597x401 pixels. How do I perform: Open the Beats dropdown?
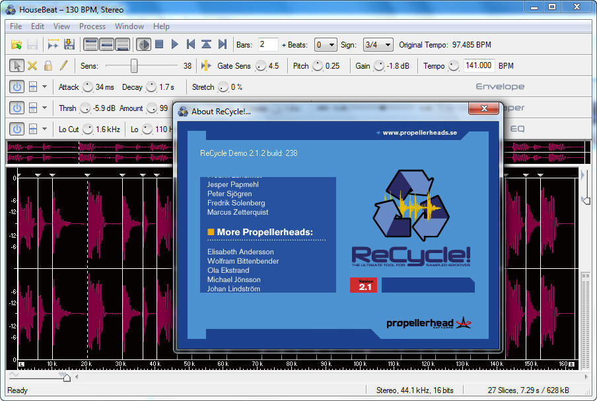[x=326, y=44]
